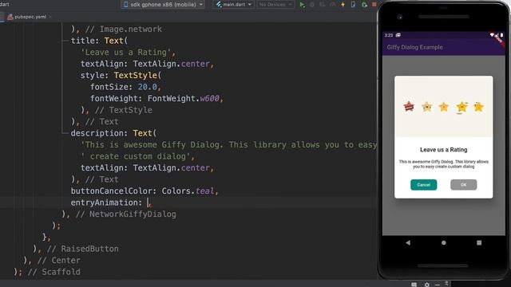The width and height of the screenshot is (511, 287).
Task: Click fontSize: 20.0 value in code
Action: point(147,87)
